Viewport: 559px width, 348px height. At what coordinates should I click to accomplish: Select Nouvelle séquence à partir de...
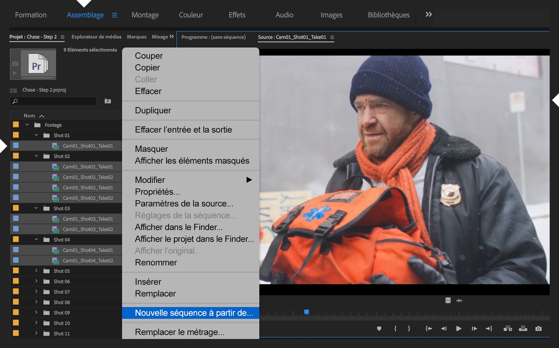193,313
